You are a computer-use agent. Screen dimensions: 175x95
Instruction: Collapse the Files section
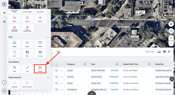(48, 37)
